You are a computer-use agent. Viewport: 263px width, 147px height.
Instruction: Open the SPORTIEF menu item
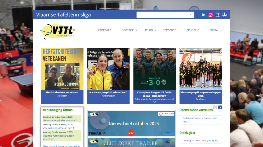click(x=128, y=30)
